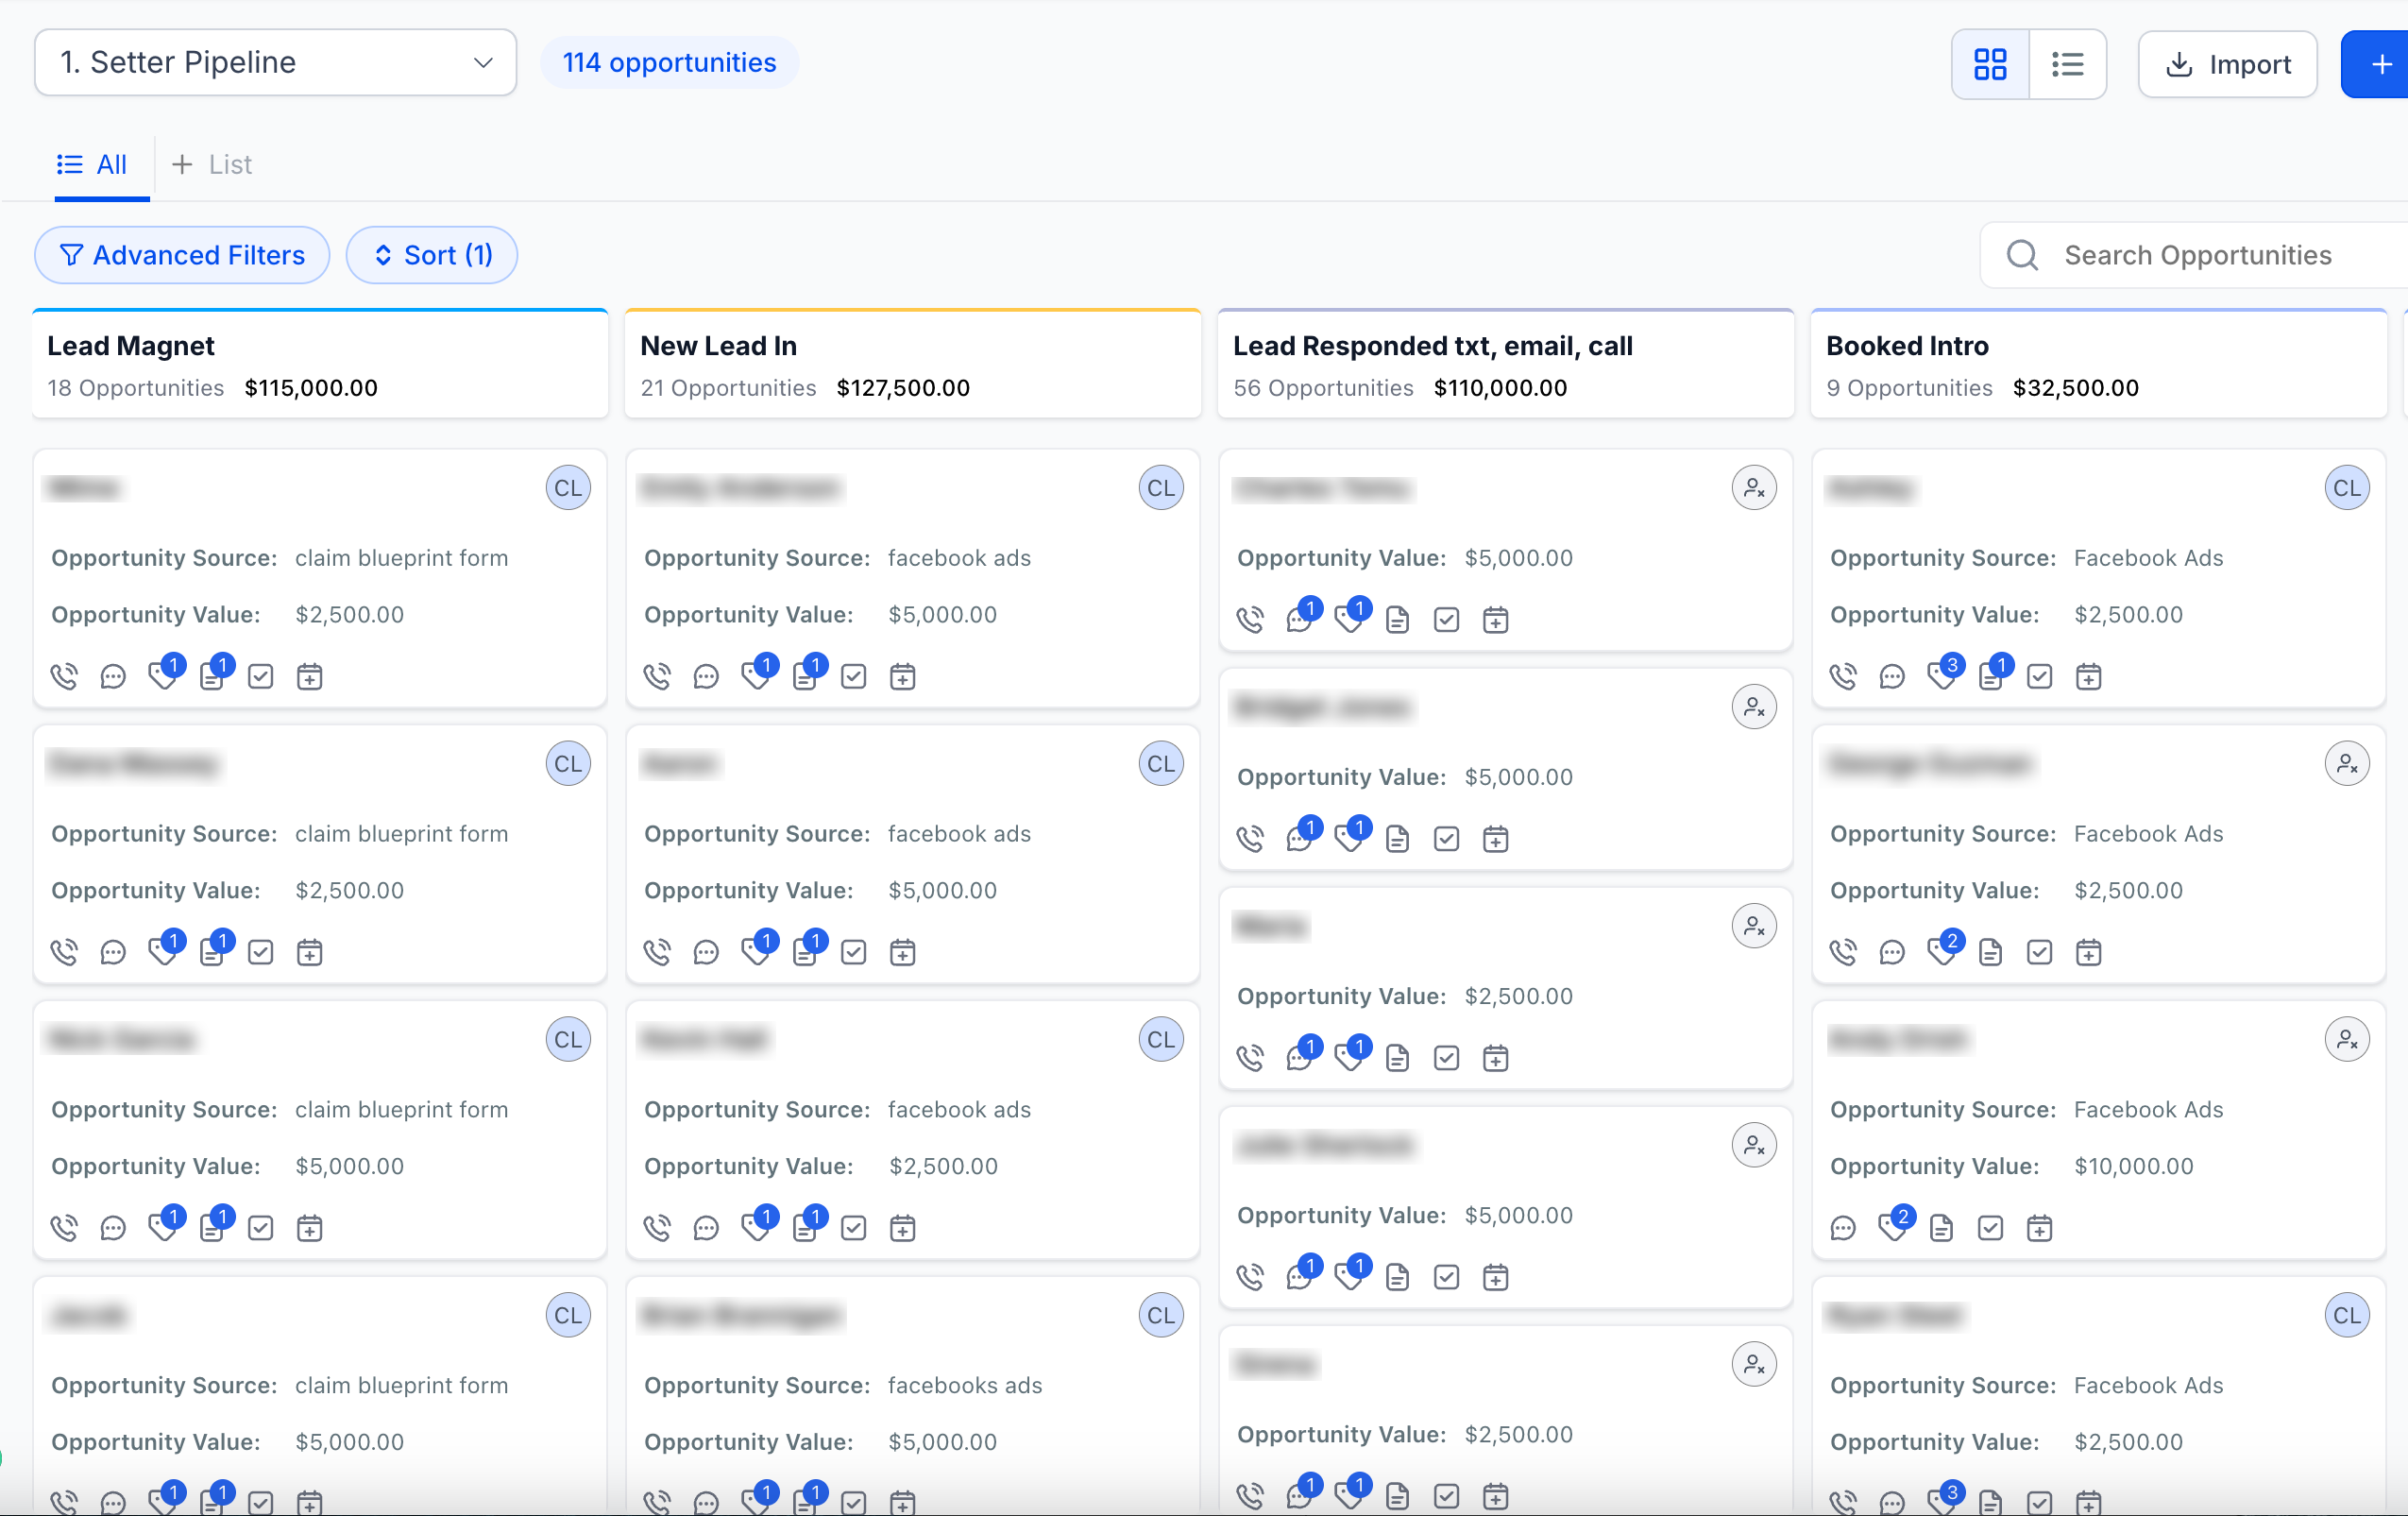Viewport: 2408px width, 1516px height.
Task: Click phone icon on first Lead Magnet card
Action: click(x=64, y=677)
